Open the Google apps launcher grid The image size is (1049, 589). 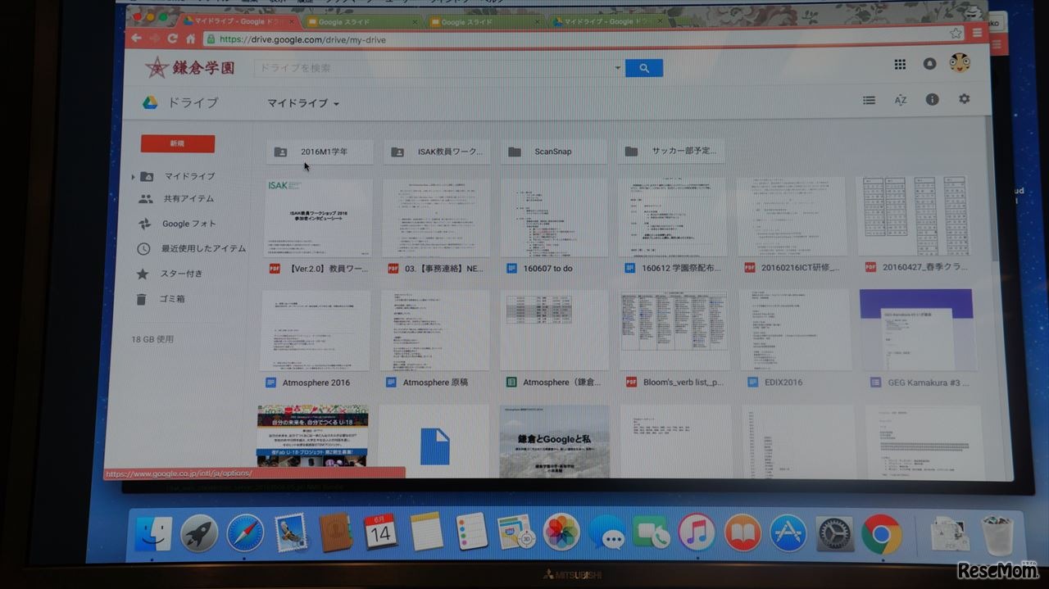[x=900, y=64]
